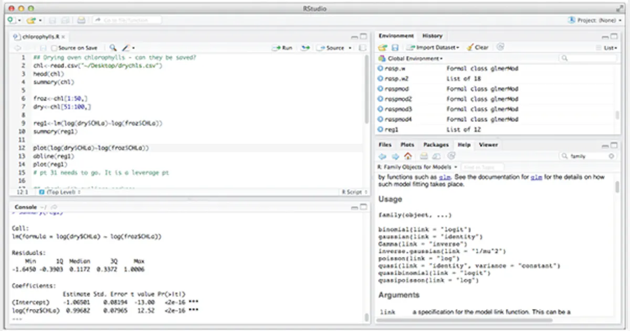630x331 pixels.
Task: Toggle the Source on Save checkbox
Action: [54, 48]
